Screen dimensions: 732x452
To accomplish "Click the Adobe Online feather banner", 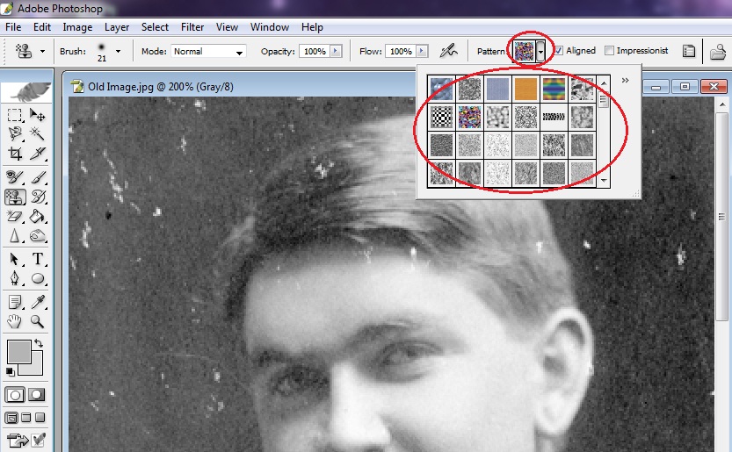I will pyautogui.click(x=27, y=92).
